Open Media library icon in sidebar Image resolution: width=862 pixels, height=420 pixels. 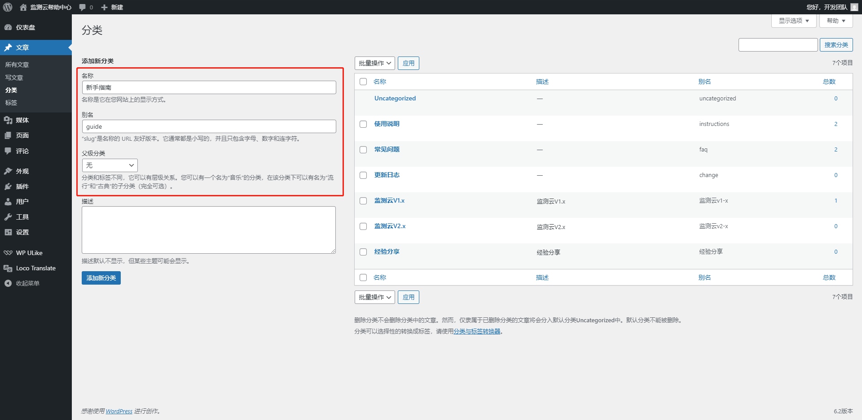click(8, 120)
